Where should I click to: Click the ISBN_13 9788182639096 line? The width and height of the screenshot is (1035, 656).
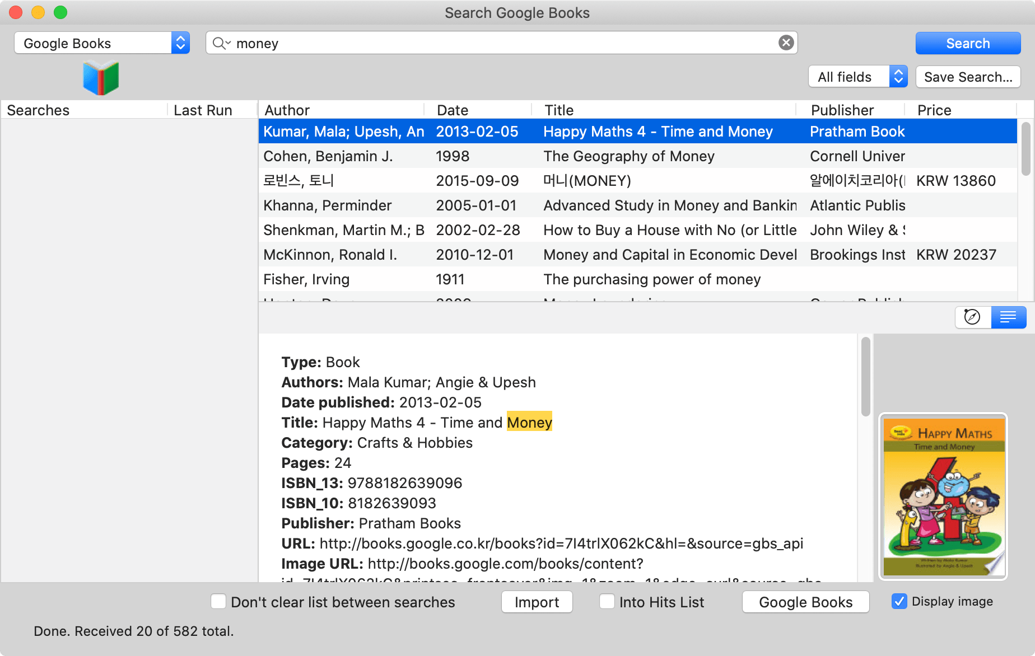(371, 483)
